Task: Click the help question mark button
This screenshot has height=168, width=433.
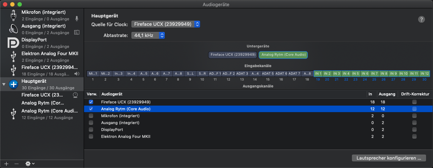Action: point(422,20)
